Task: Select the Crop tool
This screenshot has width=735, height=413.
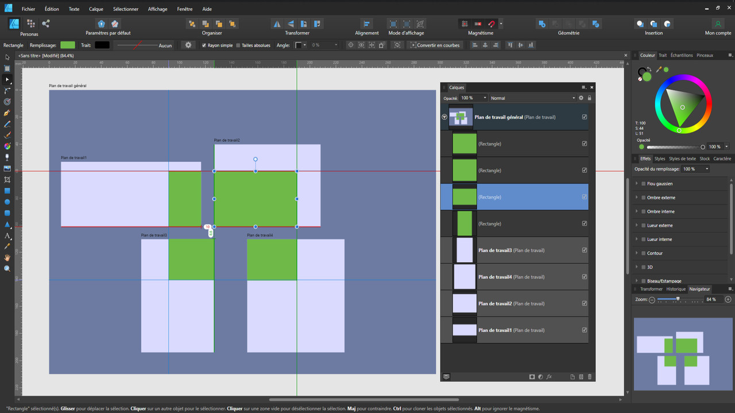Action: (x=7, y=180)
